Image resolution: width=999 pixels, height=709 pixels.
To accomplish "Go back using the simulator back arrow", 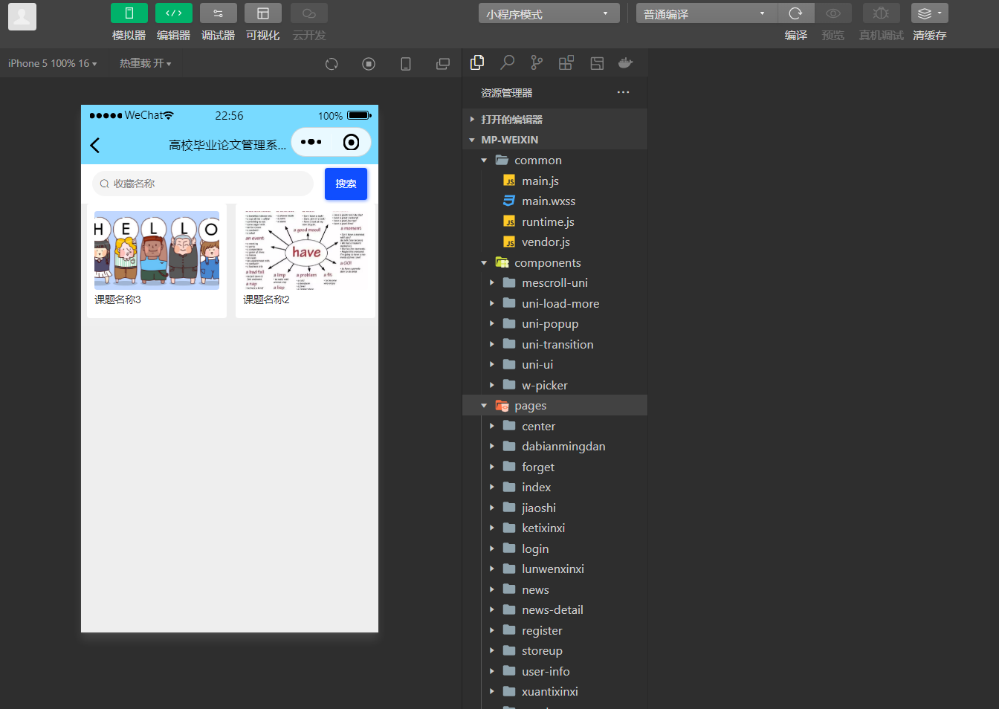I will [x=95, y=145].
